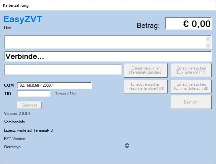Focus the TID input field
The width and height of the screenshot is (216, 164).
pyautogui.click(x=34, y=94)
